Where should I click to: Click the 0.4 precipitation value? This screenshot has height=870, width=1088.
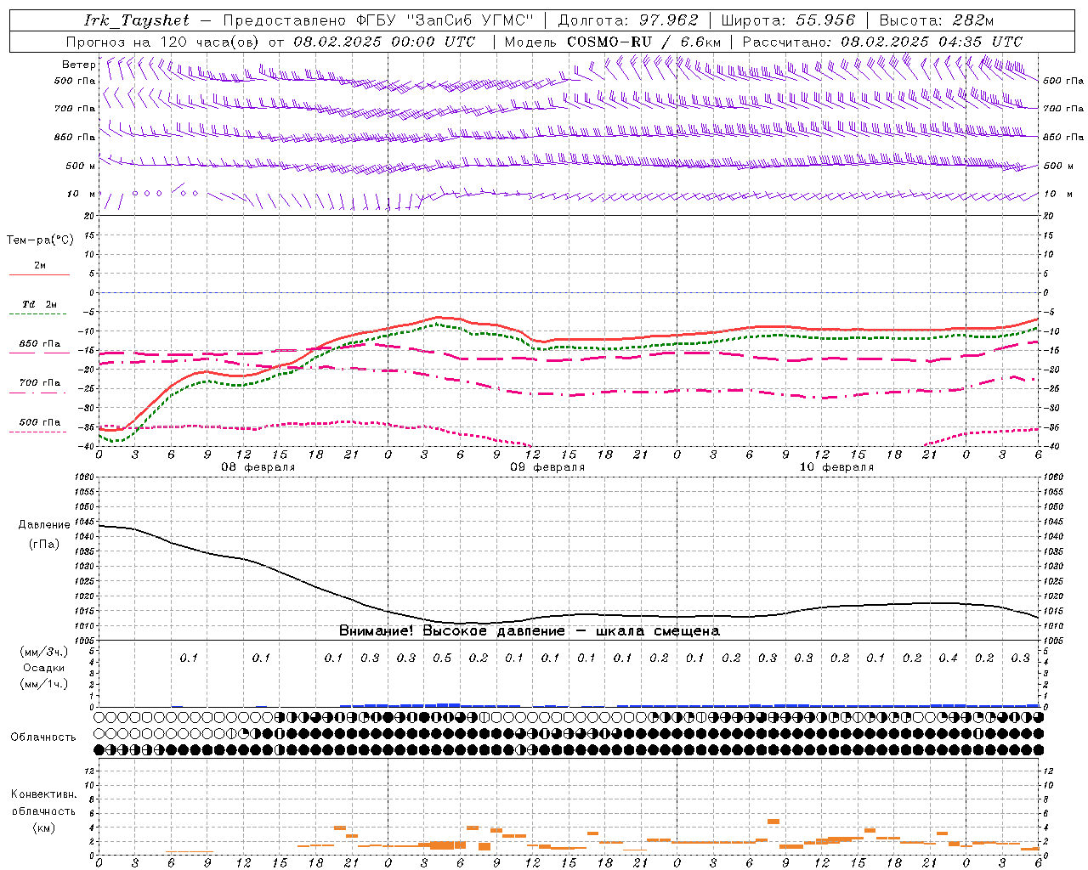click(948, 658)
